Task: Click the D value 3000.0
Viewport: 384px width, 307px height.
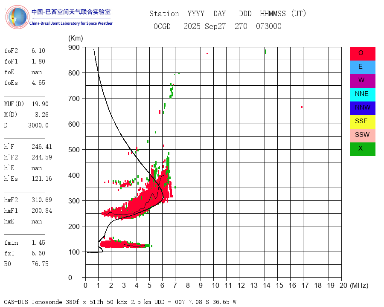Action: (38, 125)
